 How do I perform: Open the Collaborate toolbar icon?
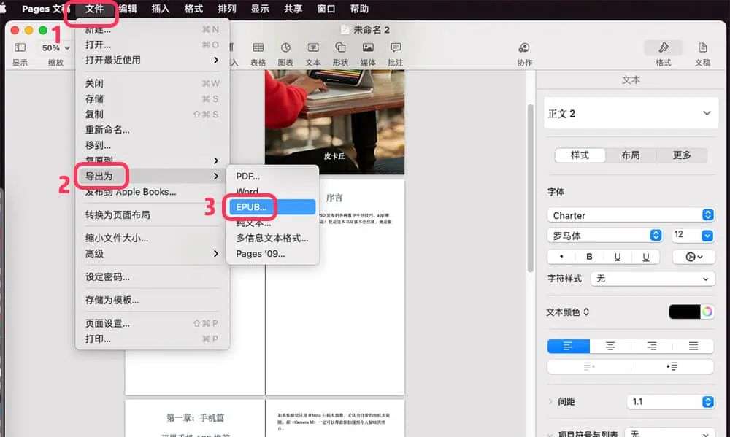coord(523,47)
